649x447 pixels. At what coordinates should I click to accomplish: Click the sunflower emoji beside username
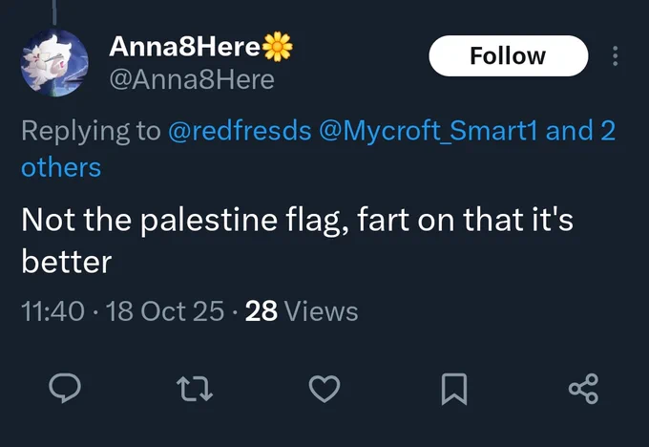pos(278,47)
